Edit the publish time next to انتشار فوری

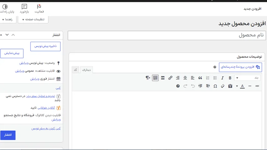pos(35,79)
